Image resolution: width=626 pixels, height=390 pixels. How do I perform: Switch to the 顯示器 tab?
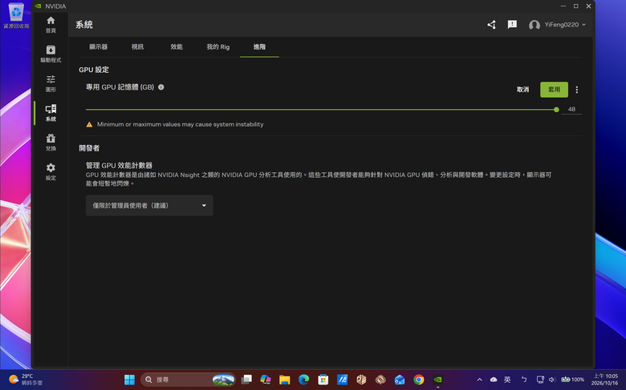click(x=98, y=47)
